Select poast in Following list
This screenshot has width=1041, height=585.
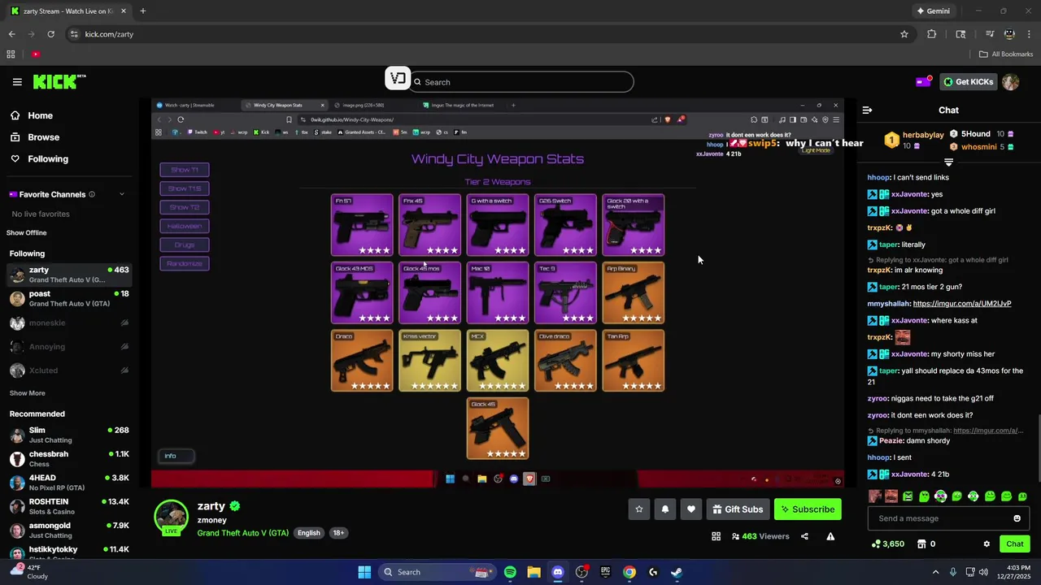(x=68, y=298)
